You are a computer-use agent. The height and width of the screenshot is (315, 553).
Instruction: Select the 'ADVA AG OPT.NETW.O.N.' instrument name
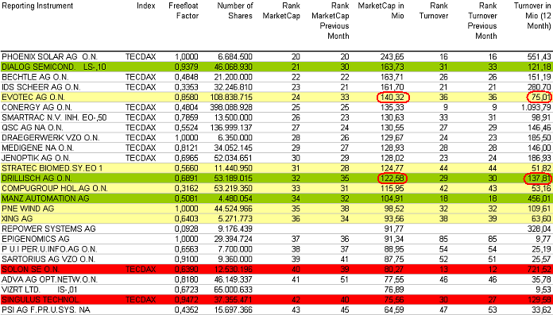coord(50,279)
